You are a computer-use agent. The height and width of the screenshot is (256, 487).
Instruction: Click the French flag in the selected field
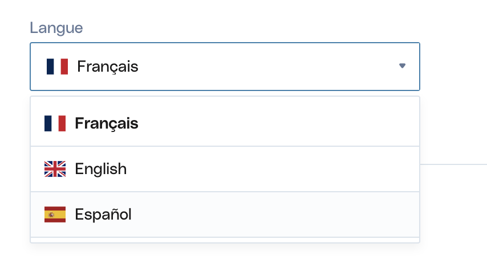[x=57, y=67]
